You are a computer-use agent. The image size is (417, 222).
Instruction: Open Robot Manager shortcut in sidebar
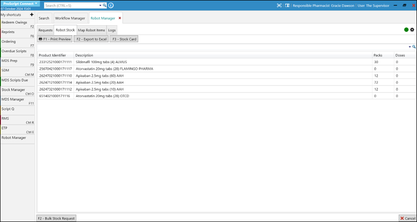(18, 139)
